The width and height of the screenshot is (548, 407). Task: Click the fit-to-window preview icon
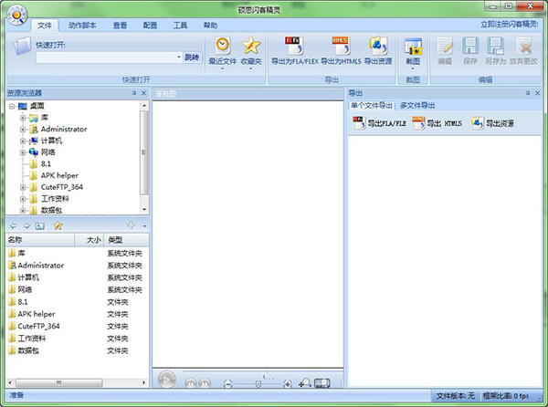322,383
